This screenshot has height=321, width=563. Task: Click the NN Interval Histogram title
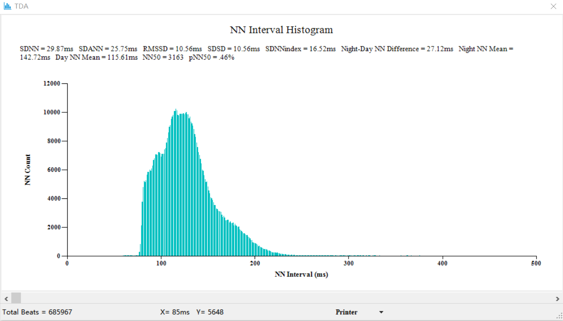(x=281, y=30)
